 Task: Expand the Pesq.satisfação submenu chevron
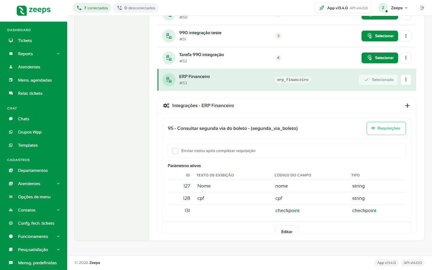58,250
